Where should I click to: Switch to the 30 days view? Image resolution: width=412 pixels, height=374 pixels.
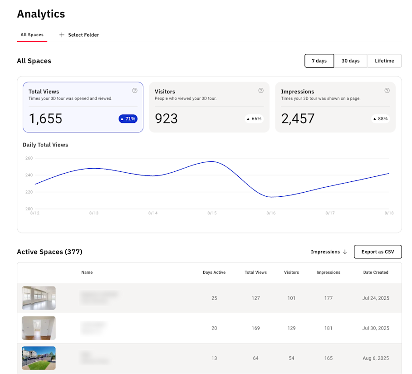tap(351, 60)
